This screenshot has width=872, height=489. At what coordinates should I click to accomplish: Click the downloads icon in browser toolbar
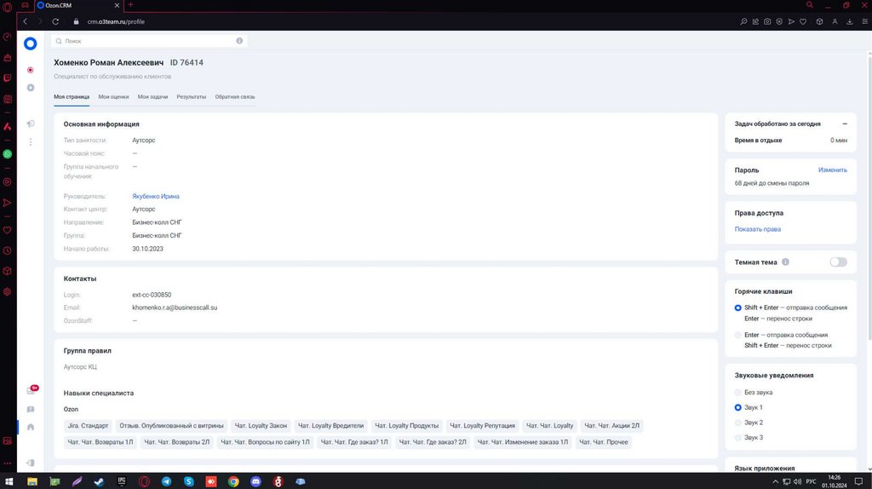click(850, 21)
